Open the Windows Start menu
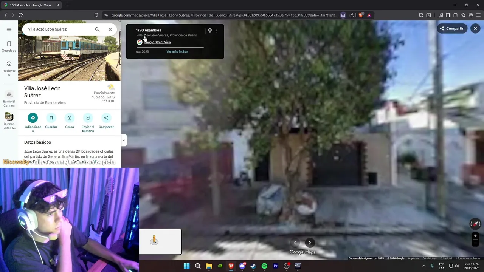 tap(186, 266)
